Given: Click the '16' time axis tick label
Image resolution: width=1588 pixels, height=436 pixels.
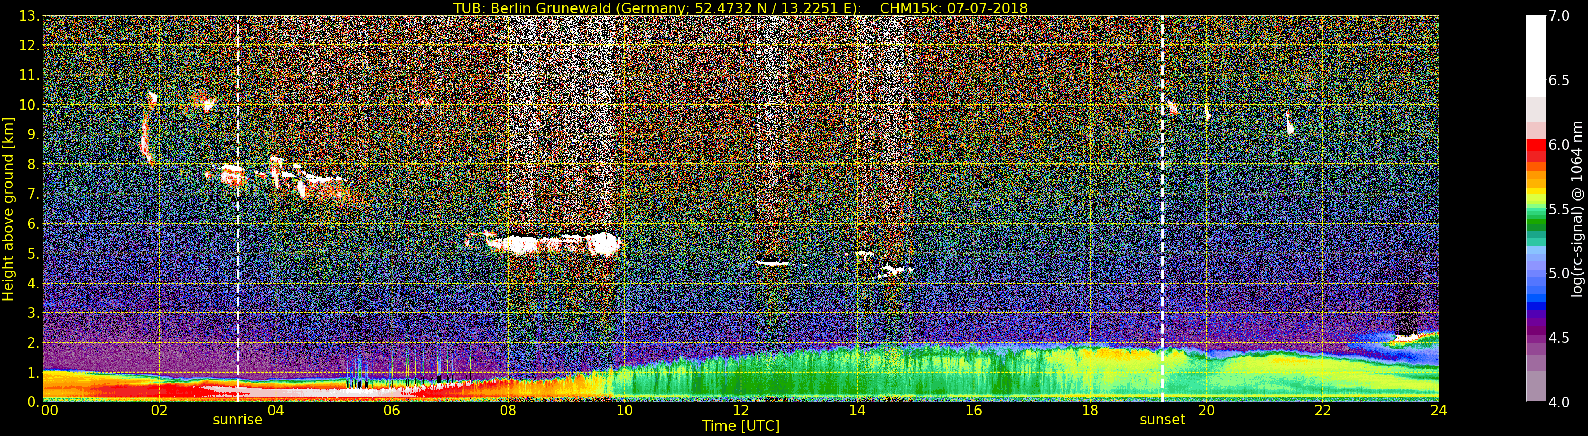Looking at the screenshot, I should coord(974,410).
